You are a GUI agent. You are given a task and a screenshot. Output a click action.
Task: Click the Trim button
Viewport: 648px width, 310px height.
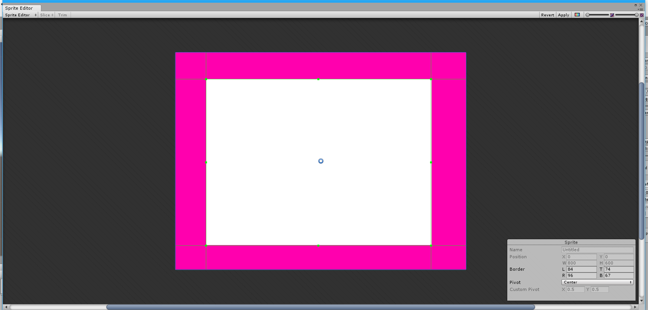62,15
